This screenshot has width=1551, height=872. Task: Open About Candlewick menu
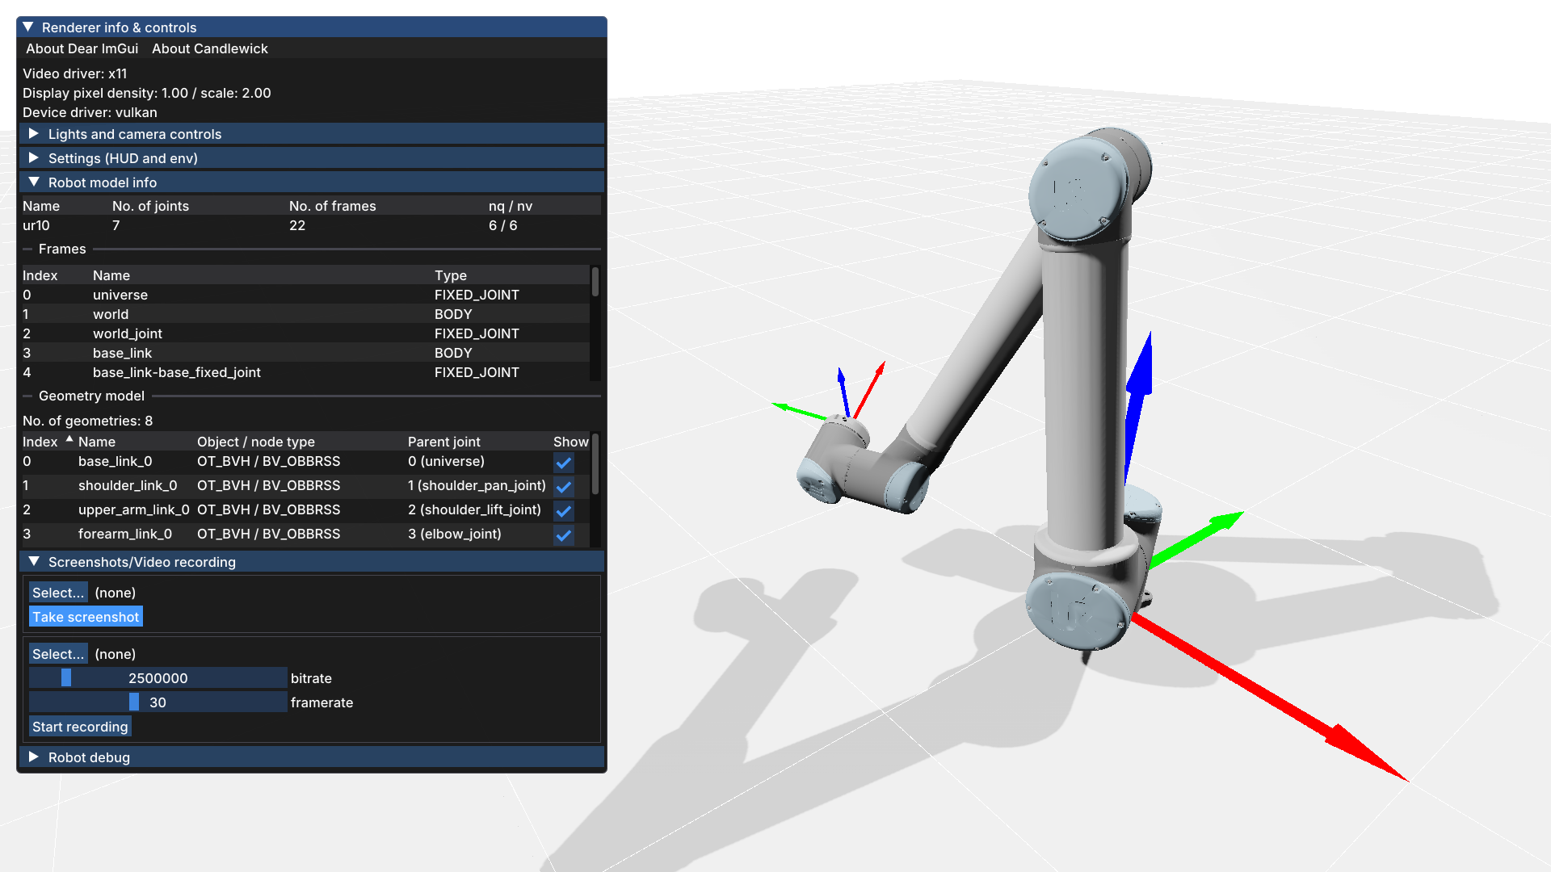[210, 48]
